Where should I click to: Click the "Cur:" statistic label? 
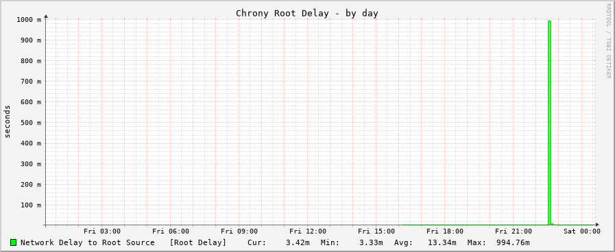point(257,242)
